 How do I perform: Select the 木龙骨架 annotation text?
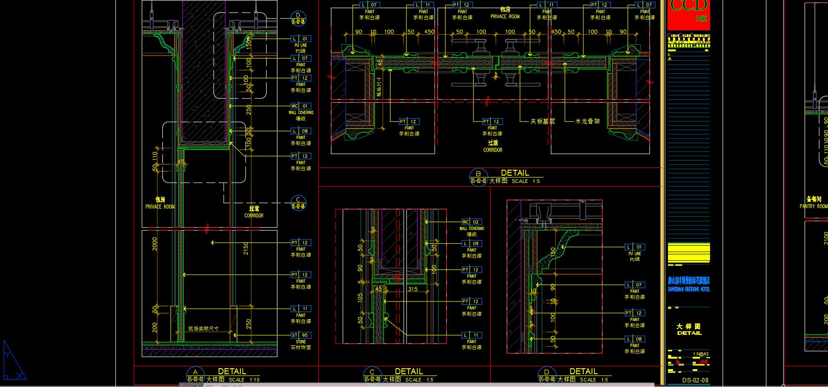click(x=588, y=121)
